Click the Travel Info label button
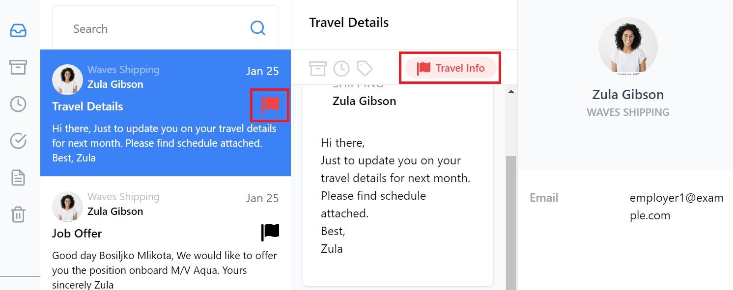The width and height of the screenshot is (733, 290). 450,68
